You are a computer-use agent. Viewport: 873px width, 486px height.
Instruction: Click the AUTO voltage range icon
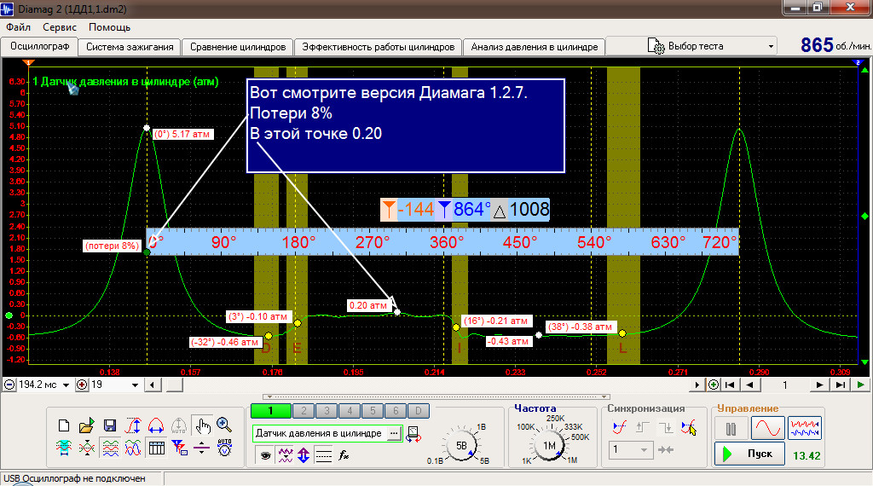[x=224, y=448]
